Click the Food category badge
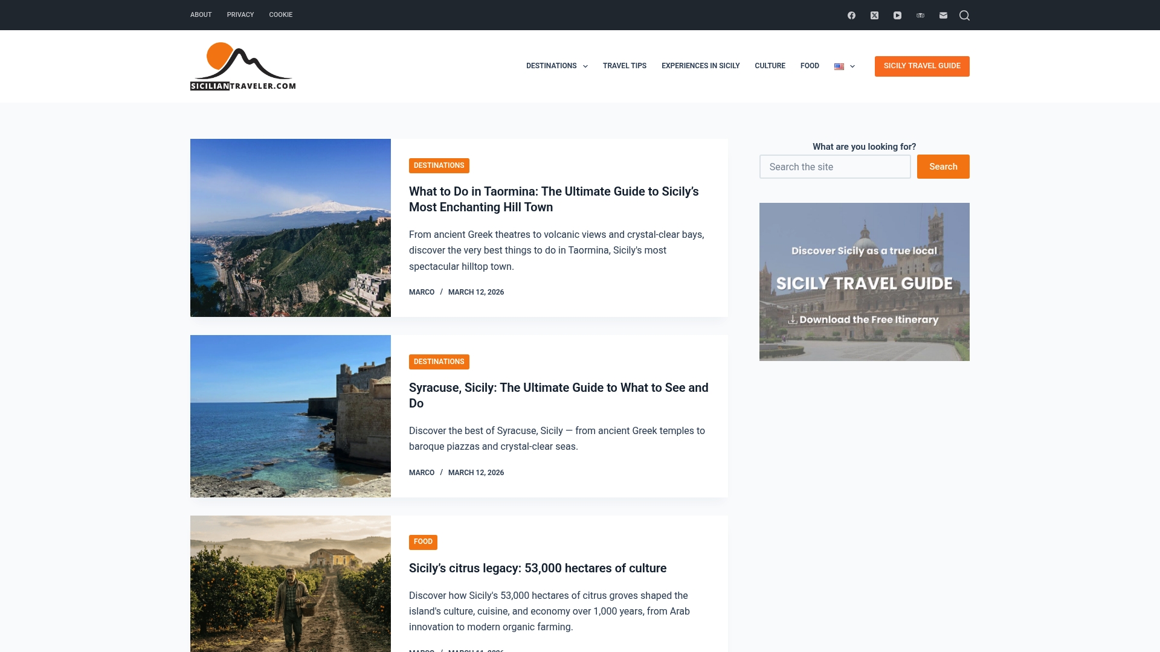Viewport: 1160px width, 652px height. 423,542
